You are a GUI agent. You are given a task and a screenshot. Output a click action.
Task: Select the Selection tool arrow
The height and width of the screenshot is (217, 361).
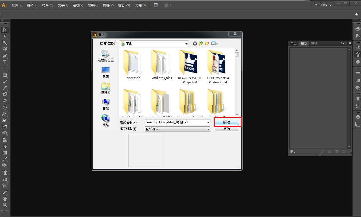point(5,30)
